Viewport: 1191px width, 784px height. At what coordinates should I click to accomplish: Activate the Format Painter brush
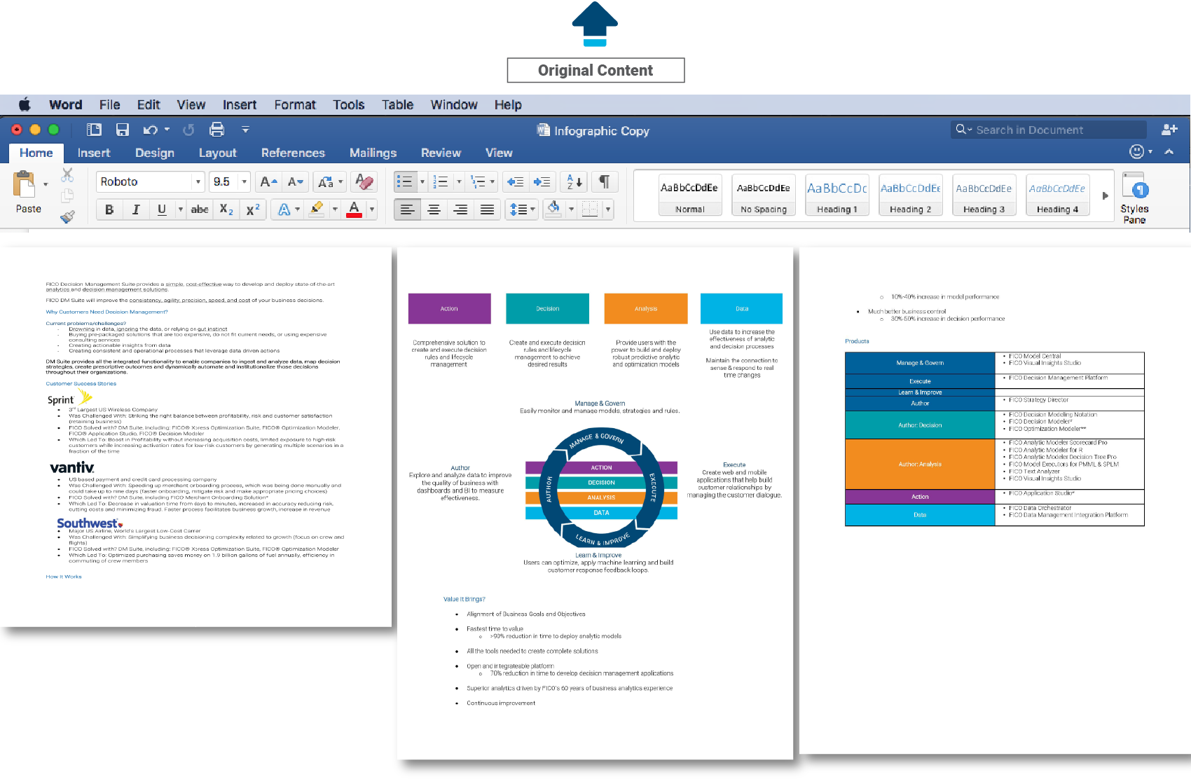(x=67, y=216)
